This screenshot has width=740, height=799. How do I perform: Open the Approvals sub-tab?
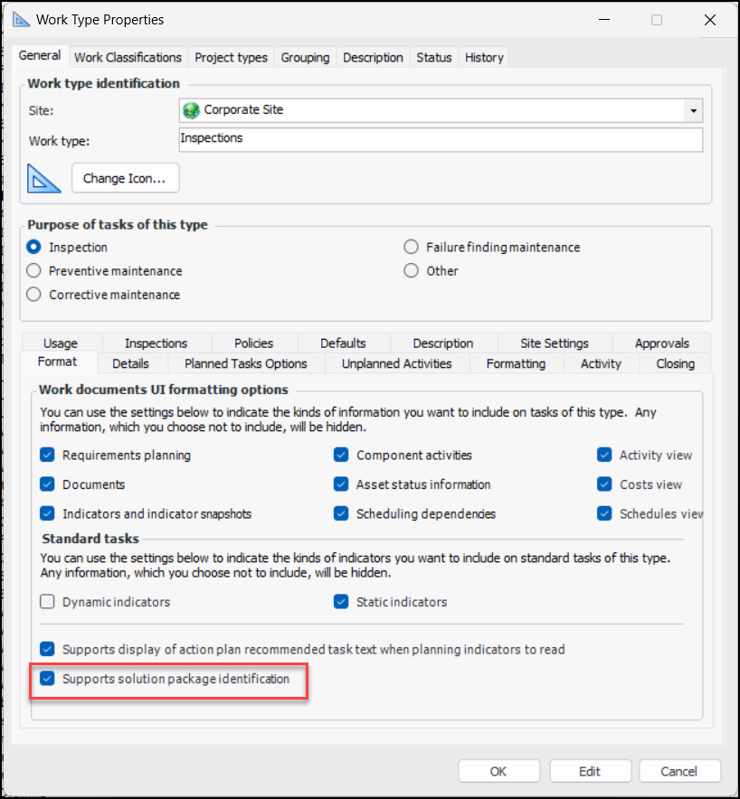point(662,343)
